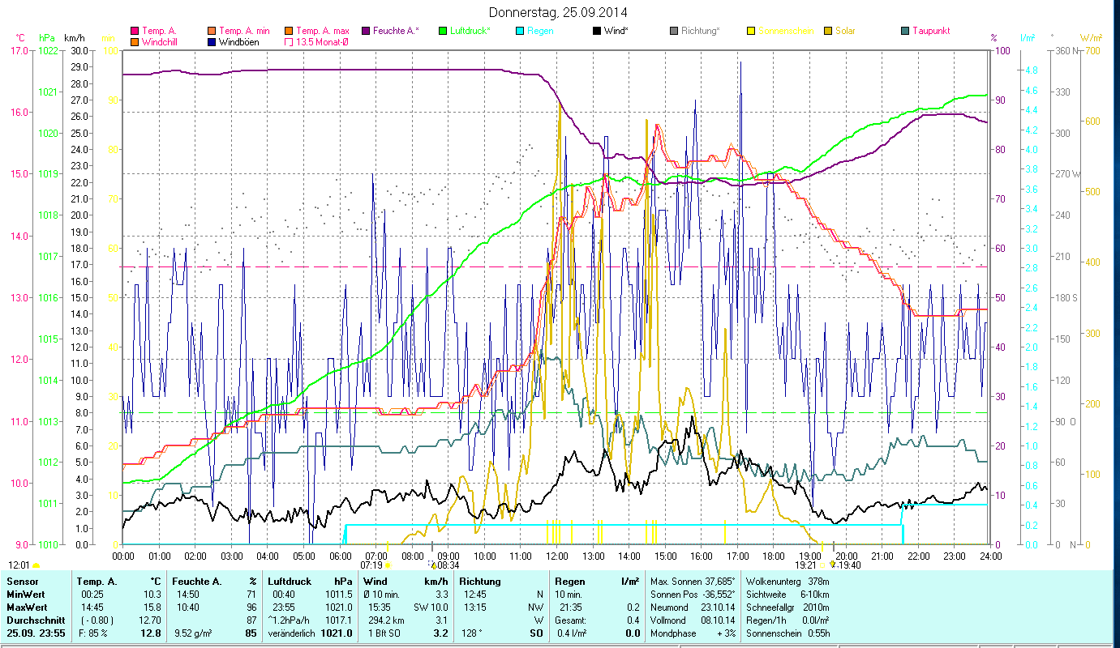Viewport: 1120px width, 648px height.
Task: Click the cyan Regen legend square
Action: [520, 31]
